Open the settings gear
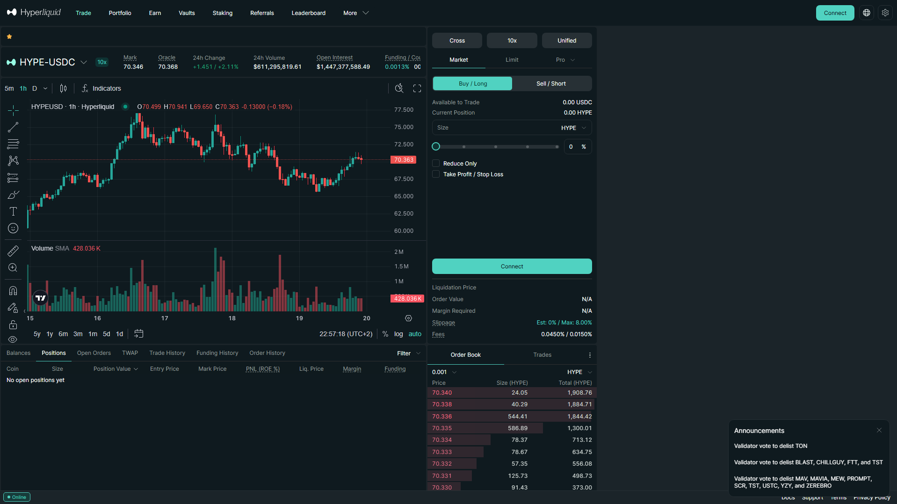Viewport: 897px width, 504px height. (885, 13)
